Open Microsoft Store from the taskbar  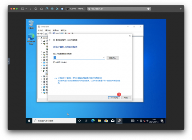coord(106,121)
